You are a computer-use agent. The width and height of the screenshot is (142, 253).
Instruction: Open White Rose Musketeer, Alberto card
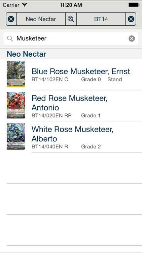coord(71,137)
